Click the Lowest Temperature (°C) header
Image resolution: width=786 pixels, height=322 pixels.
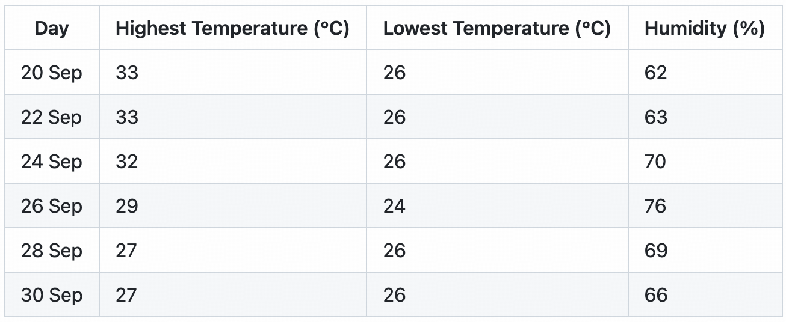tap(497, 28)
